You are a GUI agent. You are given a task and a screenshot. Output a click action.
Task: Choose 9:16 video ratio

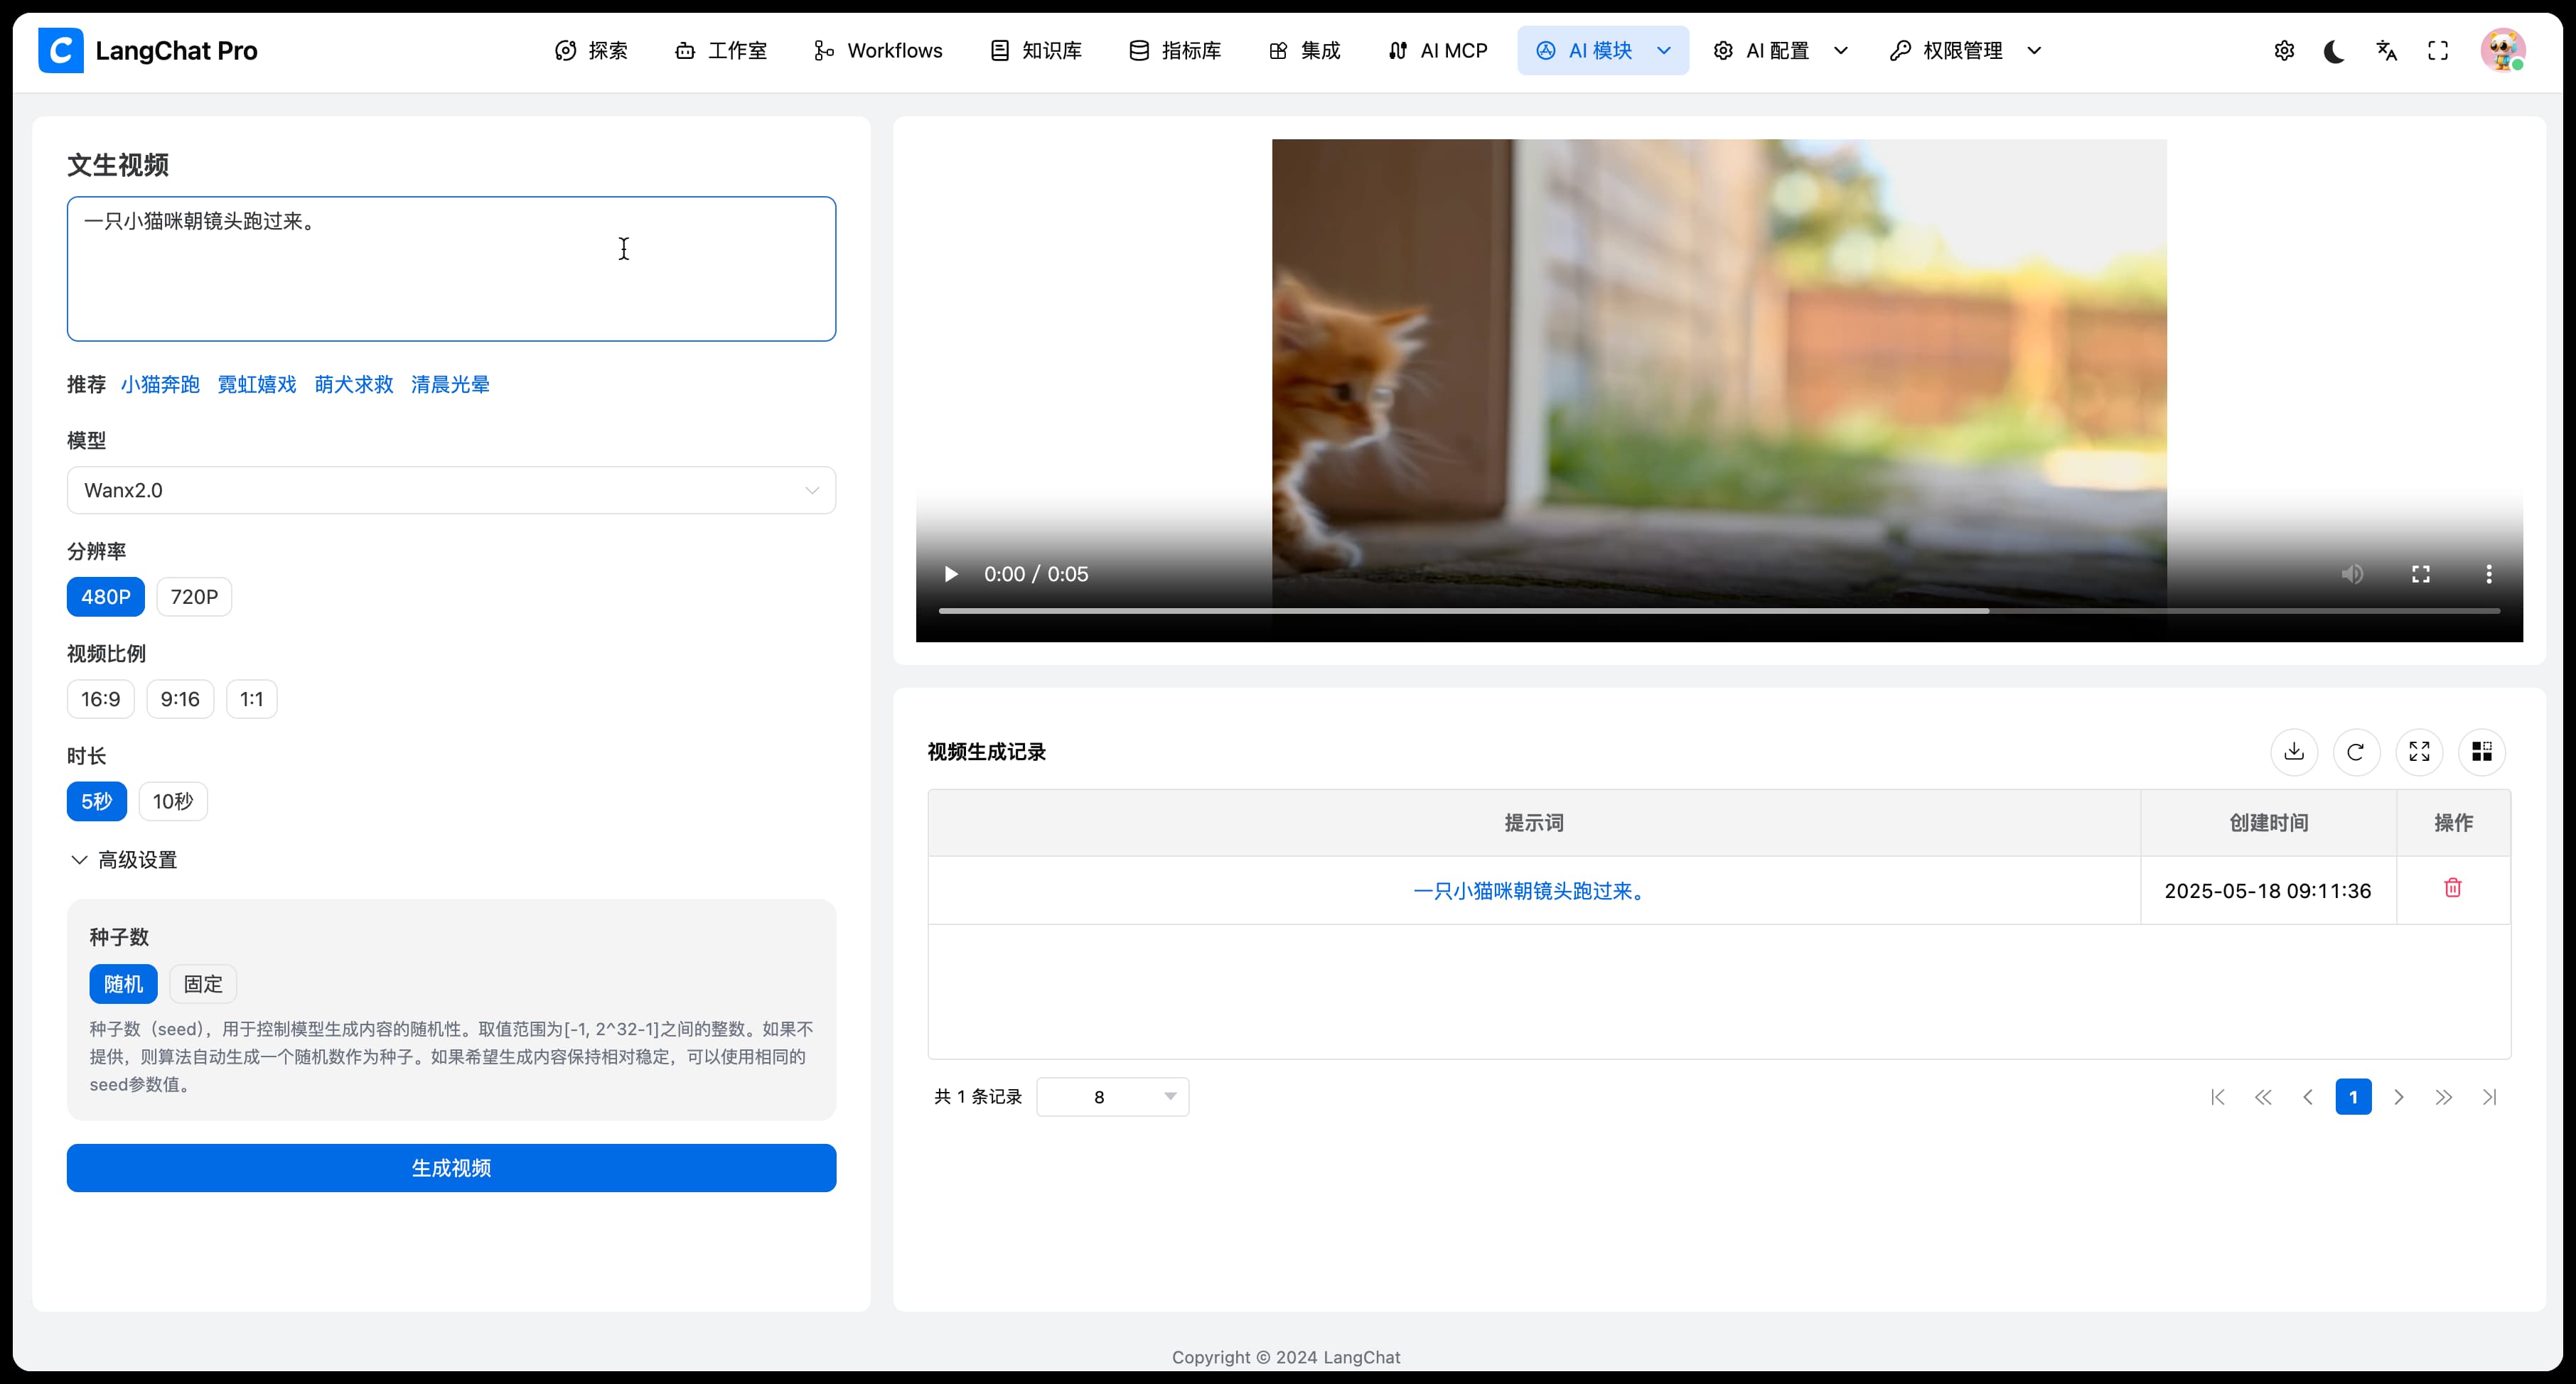pos(180,698)
